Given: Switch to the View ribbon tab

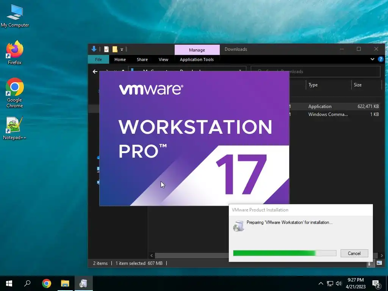Looking at the screenshot, I should (x=163, y=59).
